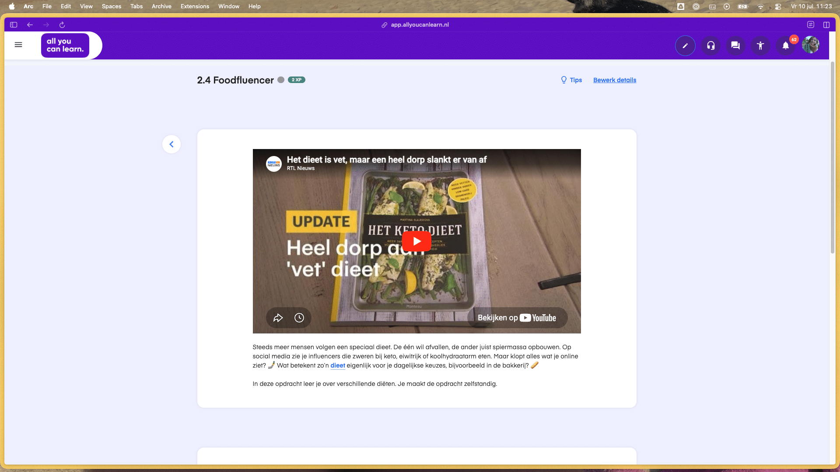Play the RTL Nieuws YouTube video
Image resolution: width=840 pixels, height=472 pixels.
416,241
